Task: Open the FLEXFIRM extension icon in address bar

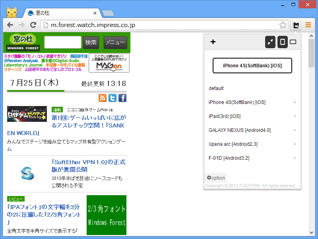Action: point(296,25)
